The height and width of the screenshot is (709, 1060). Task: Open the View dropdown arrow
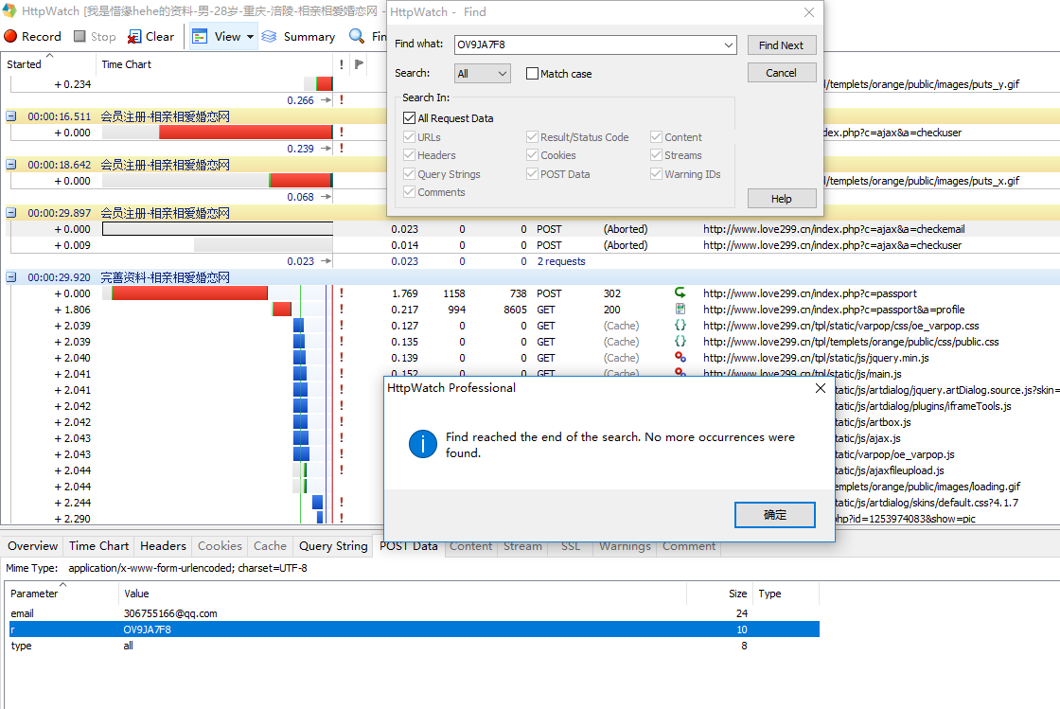tap(251, 37)
